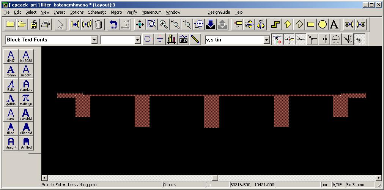
Task: Open the 'v,s tin' layer dropdown
Action: 267,40
